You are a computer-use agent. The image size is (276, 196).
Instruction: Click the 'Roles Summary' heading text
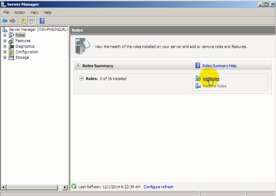(98, 66)
